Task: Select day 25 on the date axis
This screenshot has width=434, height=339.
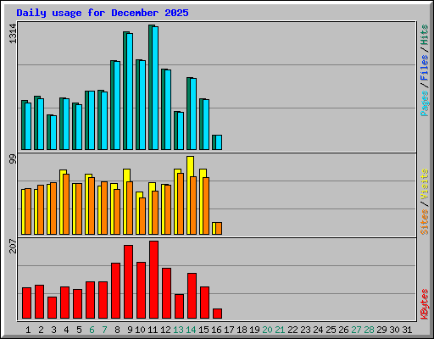Action: (x=331, y=330)
